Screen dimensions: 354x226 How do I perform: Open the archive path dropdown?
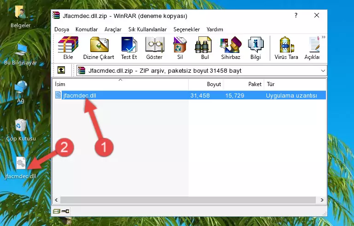pos(323,71)
